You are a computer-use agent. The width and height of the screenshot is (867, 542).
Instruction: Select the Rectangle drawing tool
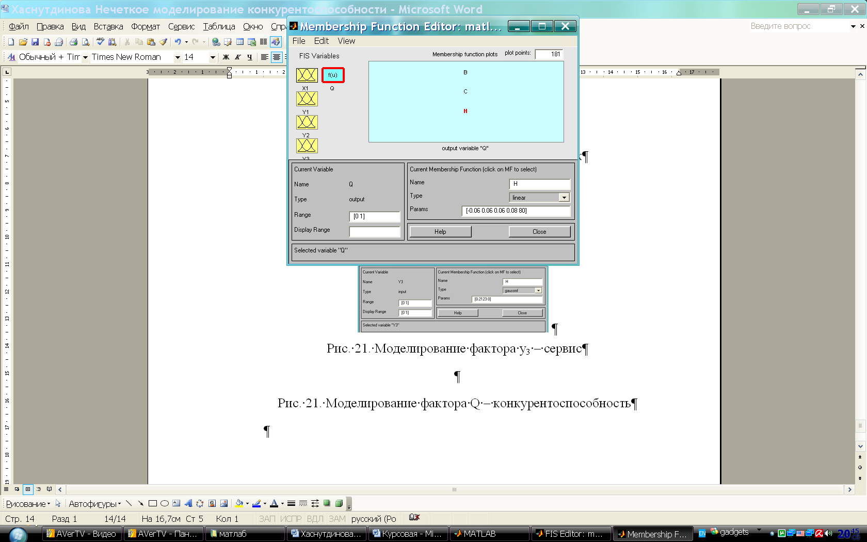pos(153,504)
